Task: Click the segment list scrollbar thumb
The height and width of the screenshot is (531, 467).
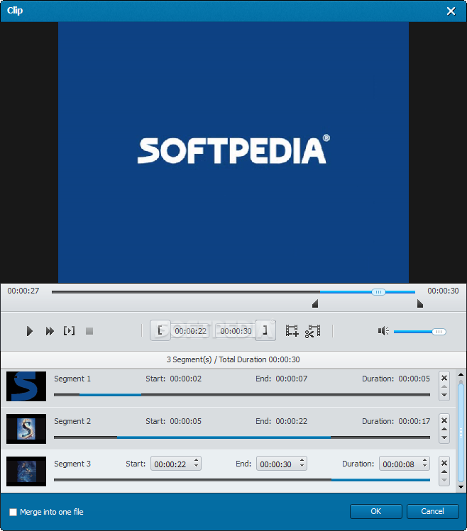Action: (461, 432)
